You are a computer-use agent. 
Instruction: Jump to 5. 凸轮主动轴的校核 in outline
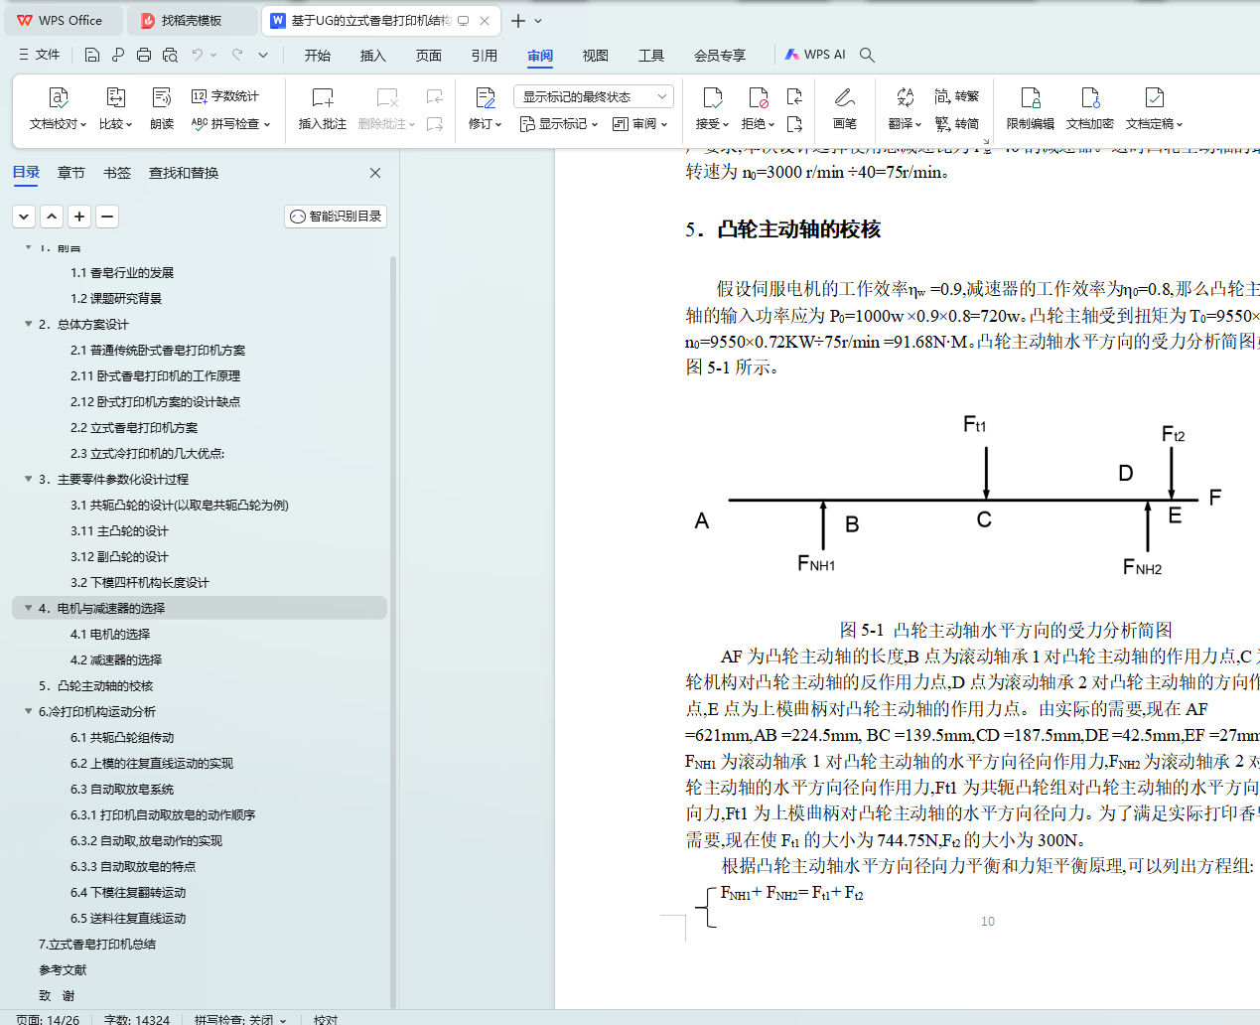coord(95,685)
